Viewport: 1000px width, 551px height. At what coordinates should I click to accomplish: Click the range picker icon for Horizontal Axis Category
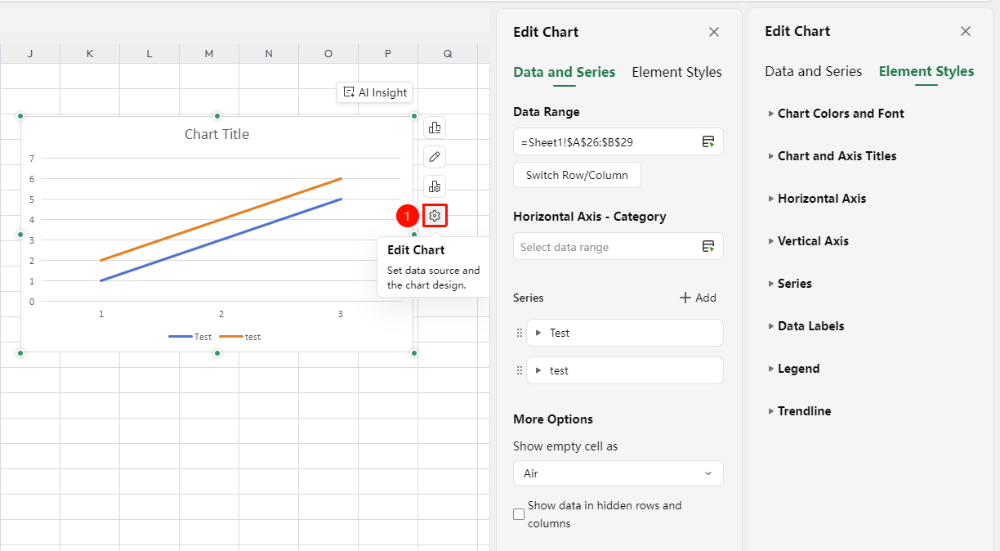click(708, 246)
